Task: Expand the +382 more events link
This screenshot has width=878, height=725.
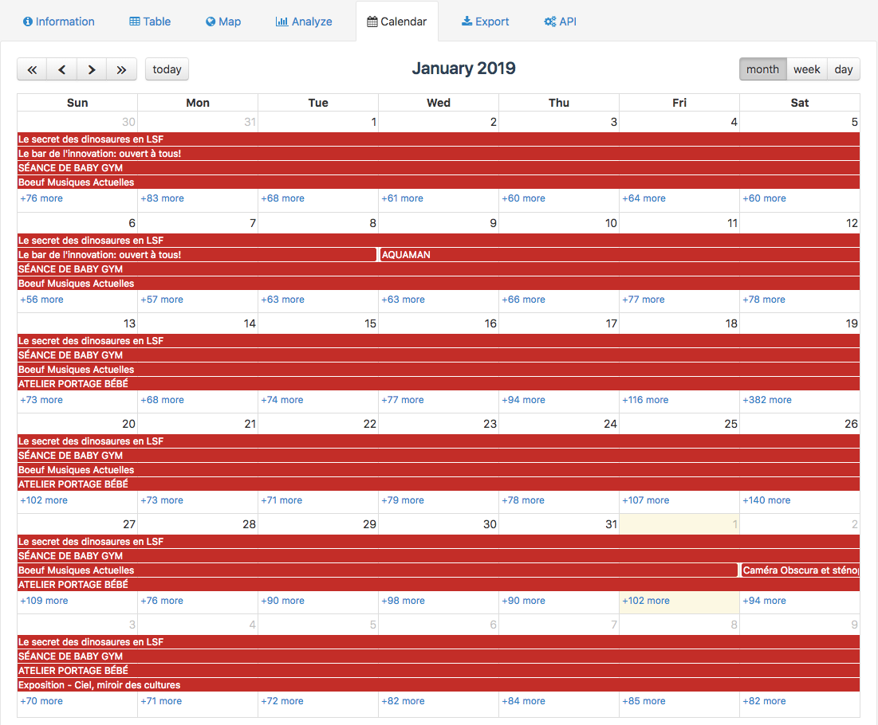Action: (x=767, y=400)
